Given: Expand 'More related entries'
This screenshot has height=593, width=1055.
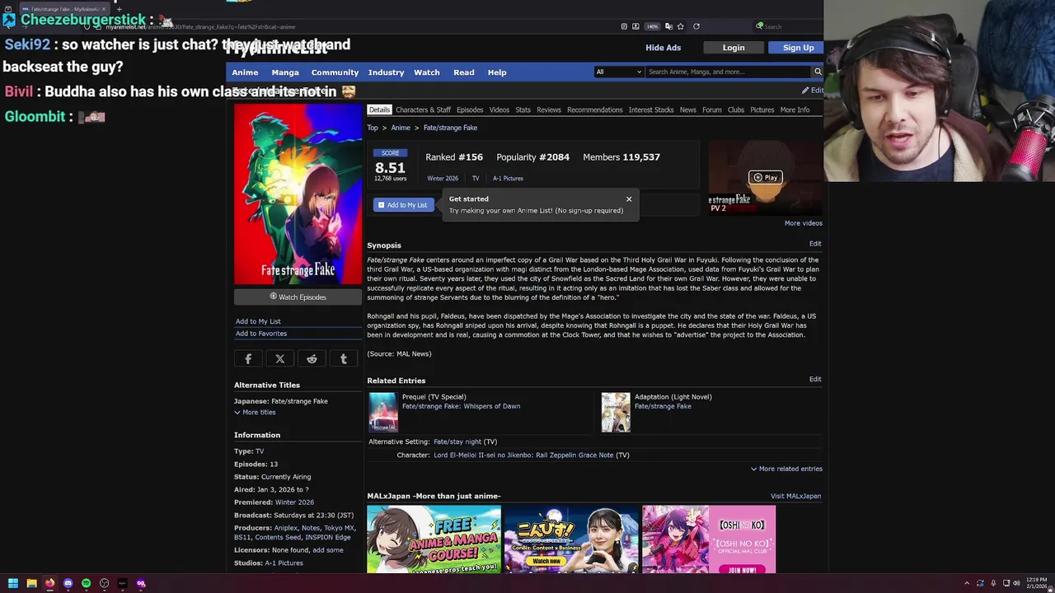Looking at the screenshot, I should click(x=786, y=469).
